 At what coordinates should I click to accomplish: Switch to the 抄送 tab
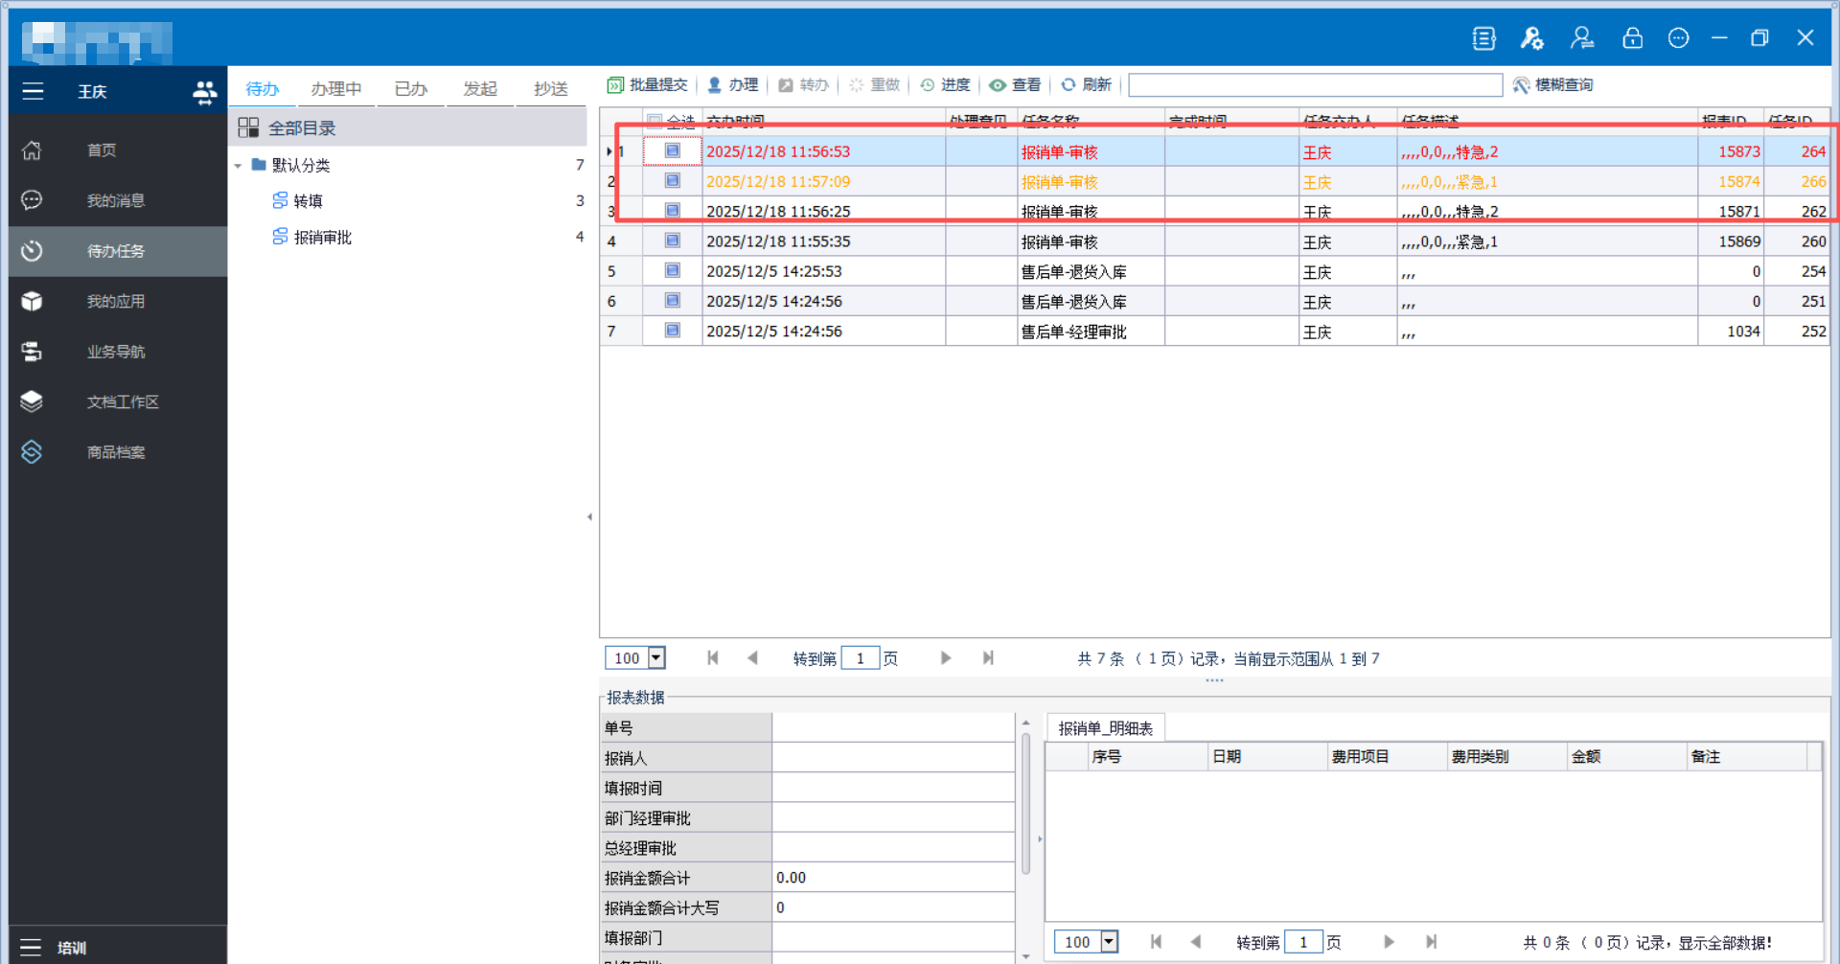(551, 89)
